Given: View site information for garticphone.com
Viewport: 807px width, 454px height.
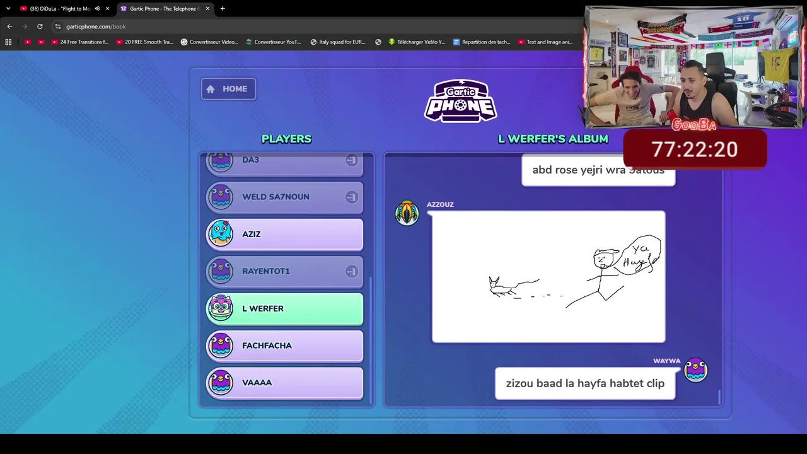Looking at the screenshot, I should pyautogui.click(x=58, y=26).
